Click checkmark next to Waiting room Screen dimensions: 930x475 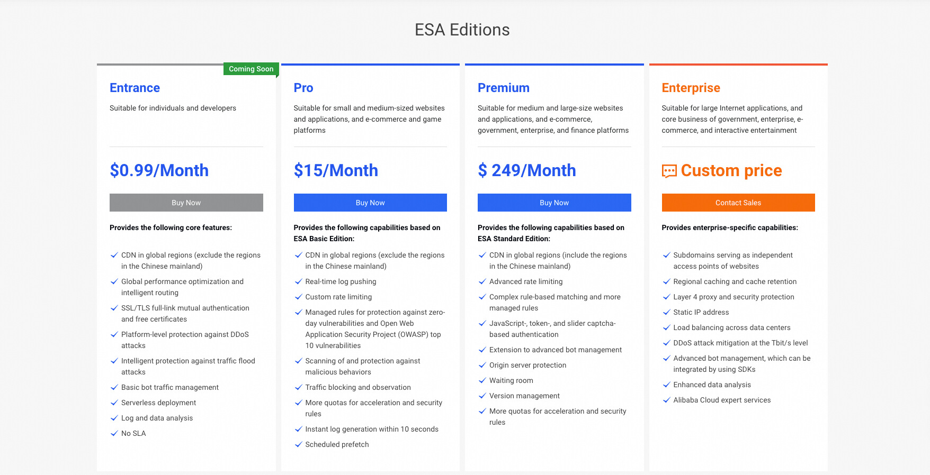coord(482,380)
